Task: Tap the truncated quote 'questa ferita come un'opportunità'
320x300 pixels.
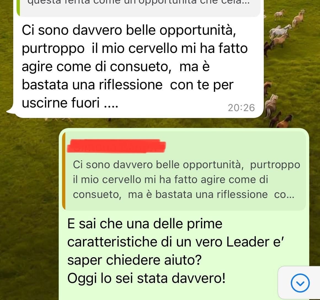Action: coord(138,2)
